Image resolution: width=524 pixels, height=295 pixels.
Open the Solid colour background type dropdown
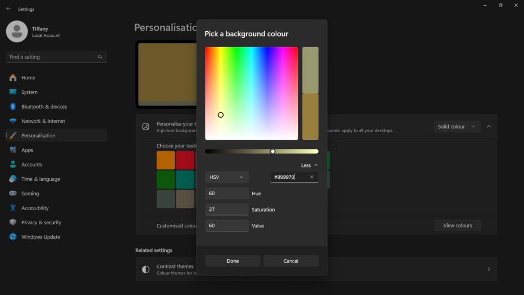click(456, 127)
